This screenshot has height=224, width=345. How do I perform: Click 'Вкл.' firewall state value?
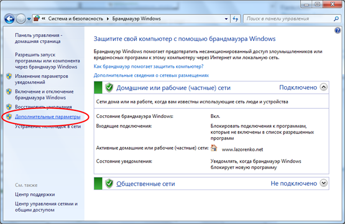(215, 116)
